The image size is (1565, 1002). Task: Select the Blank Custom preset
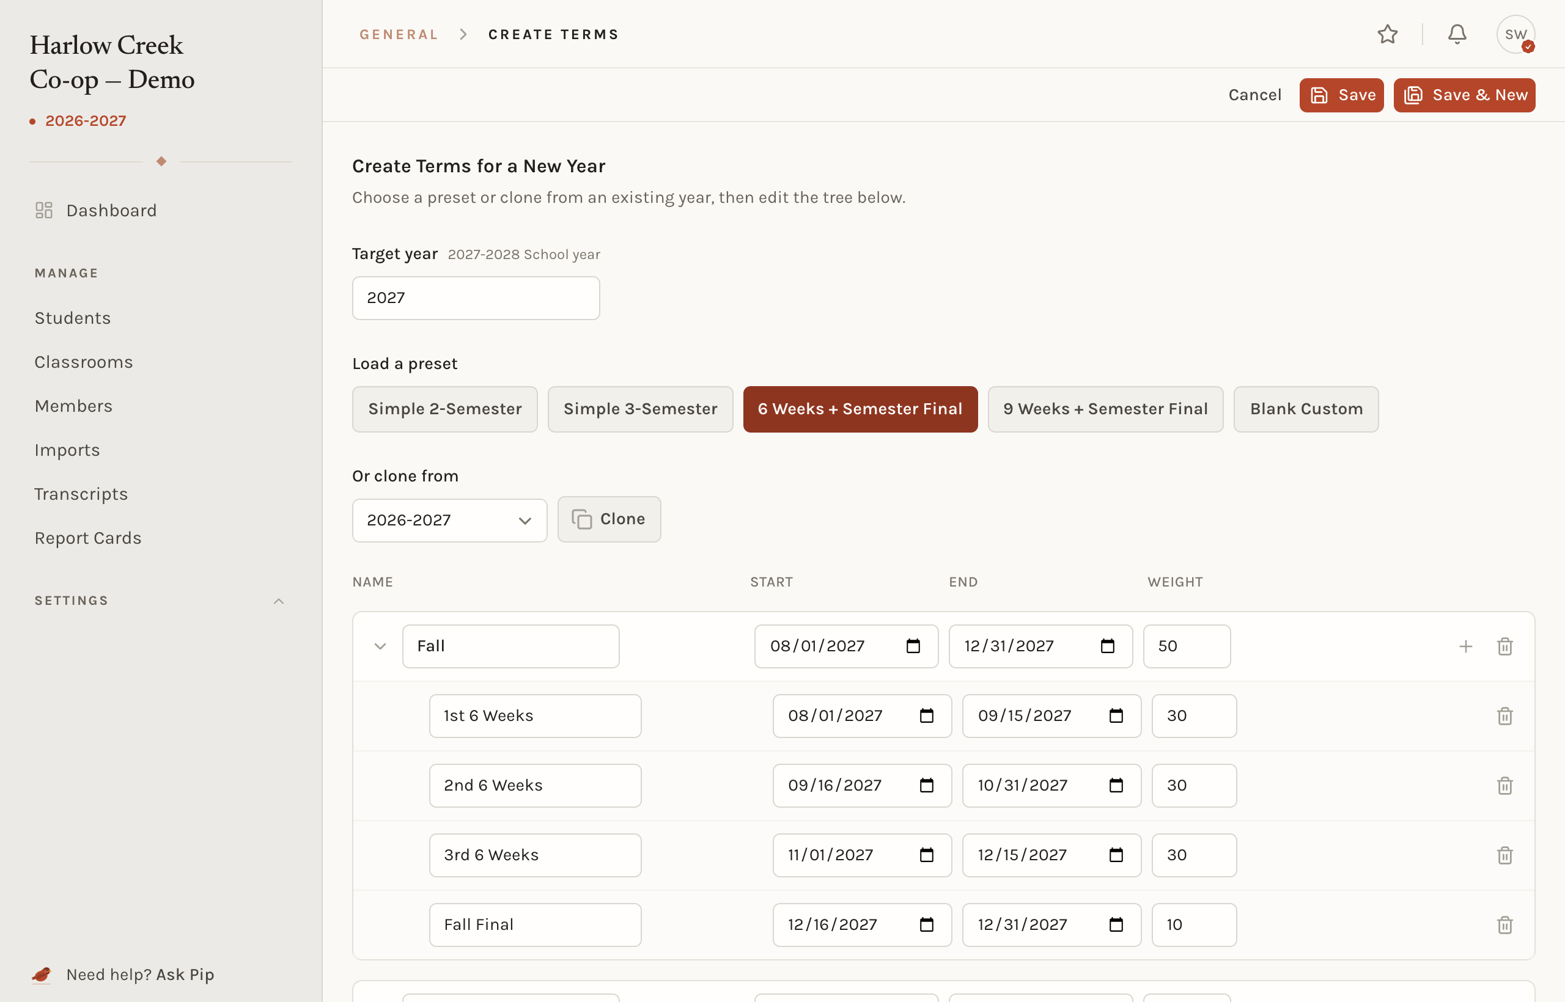coord(1306,409)
